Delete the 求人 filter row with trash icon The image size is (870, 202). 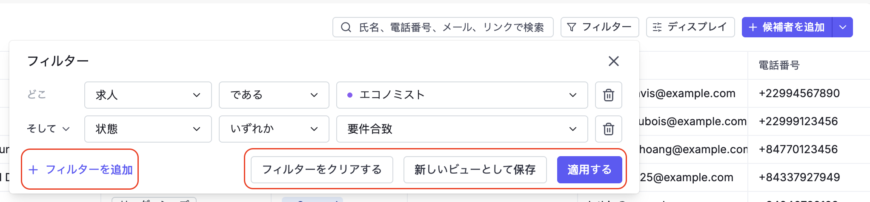[x=609, y=95]
